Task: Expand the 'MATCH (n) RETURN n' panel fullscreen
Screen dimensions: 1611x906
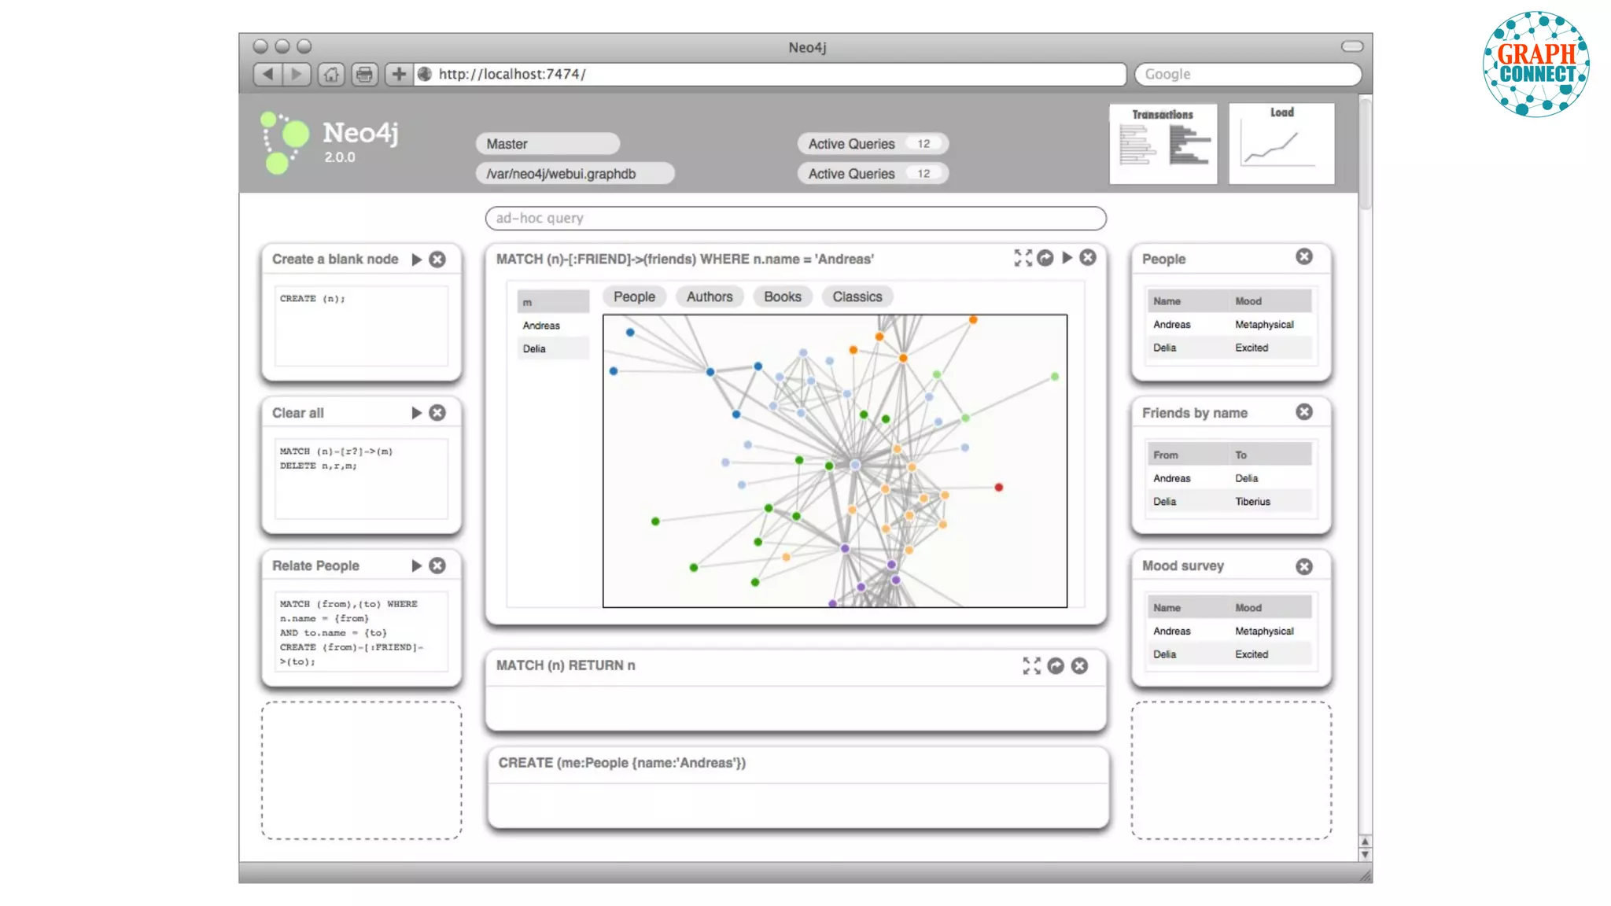Action: (x=1031, y=666)
